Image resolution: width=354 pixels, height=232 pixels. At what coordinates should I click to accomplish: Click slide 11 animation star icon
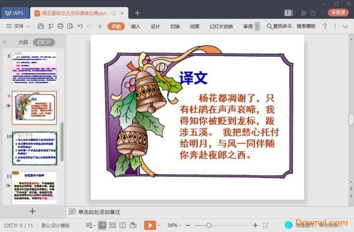(x=9, y=185)
